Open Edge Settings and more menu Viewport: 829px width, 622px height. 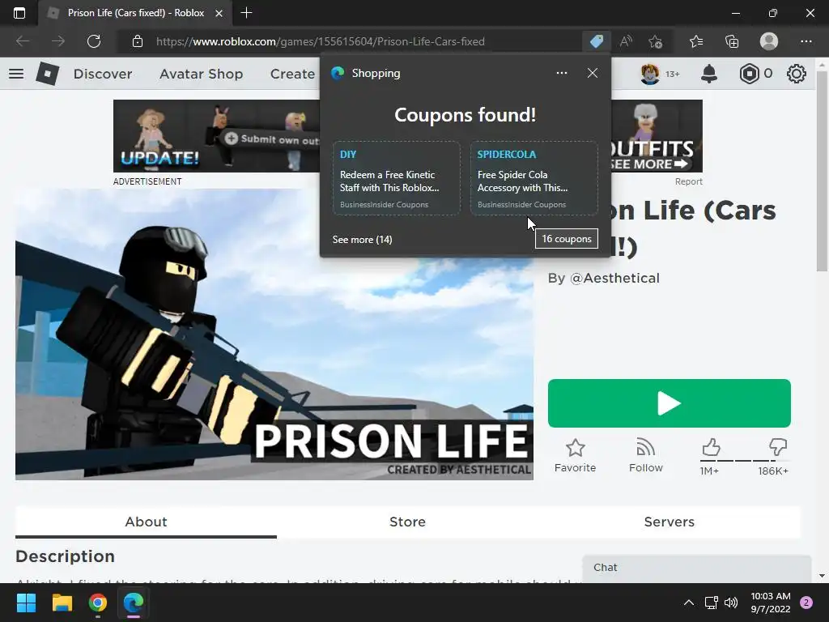pyautogui.click(x=806, y=41)
